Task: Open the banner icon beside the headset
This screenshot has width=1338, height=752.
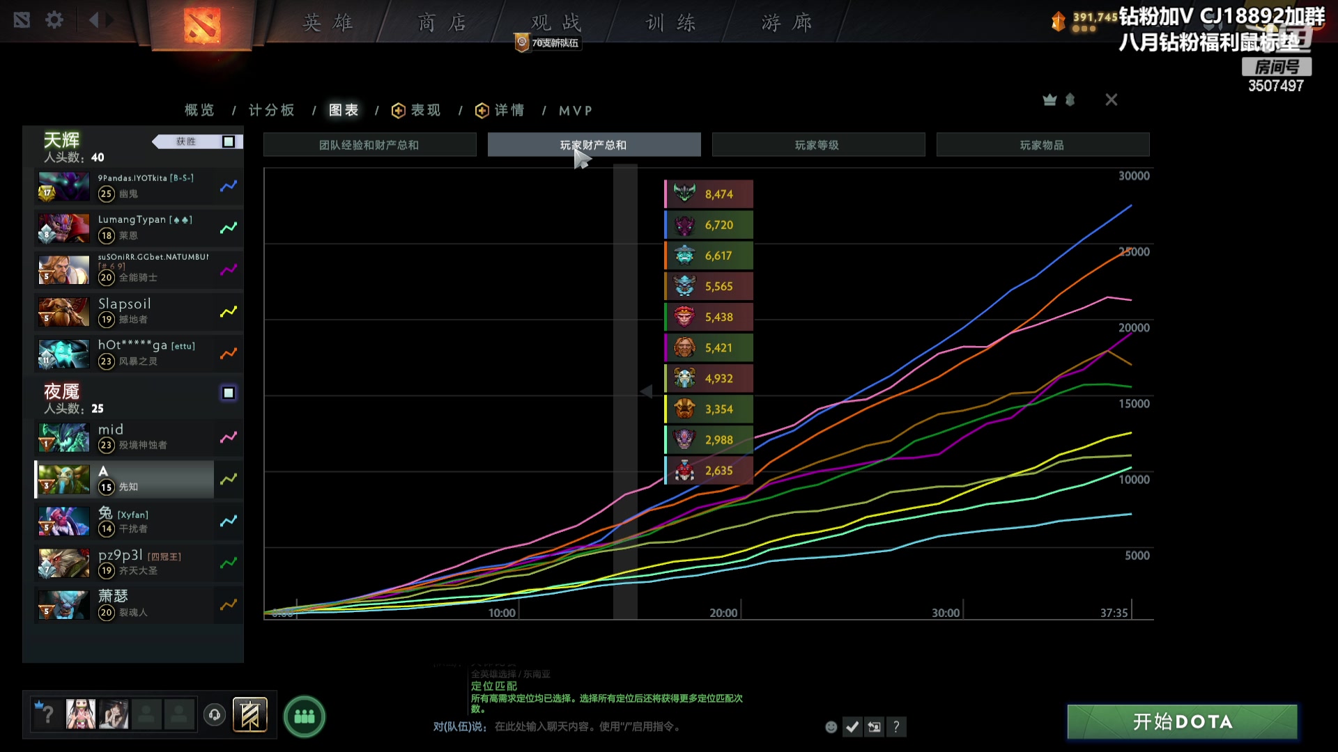Action: [x=250, y=715]
